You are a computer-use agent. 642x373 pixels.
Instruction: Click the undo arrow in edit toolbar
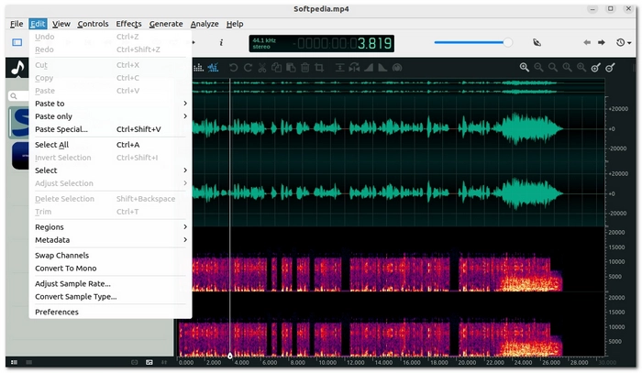point(233,68)
